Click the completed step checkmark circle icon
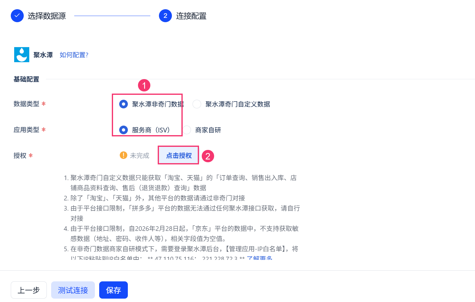 17,16
